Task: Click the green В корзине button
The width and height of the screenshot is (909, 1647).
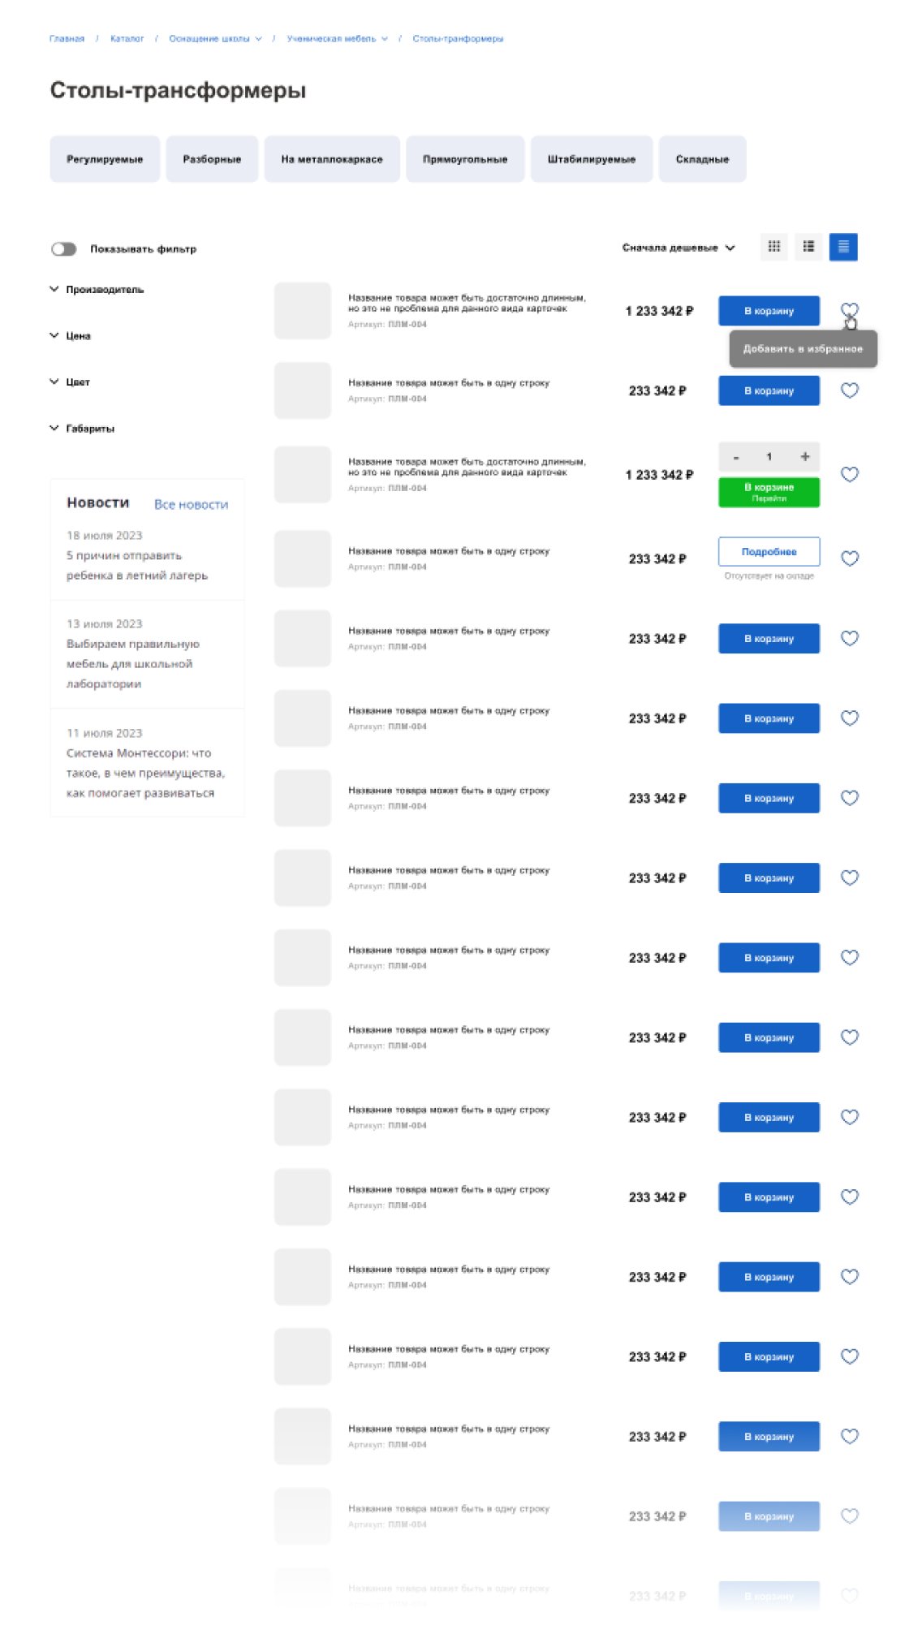Action: point(769,492)
